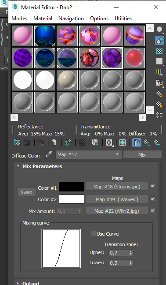The image size is (166, 285).
Task: Open Map #19 (Waves) map button
Action: click(x=117, y=199)
